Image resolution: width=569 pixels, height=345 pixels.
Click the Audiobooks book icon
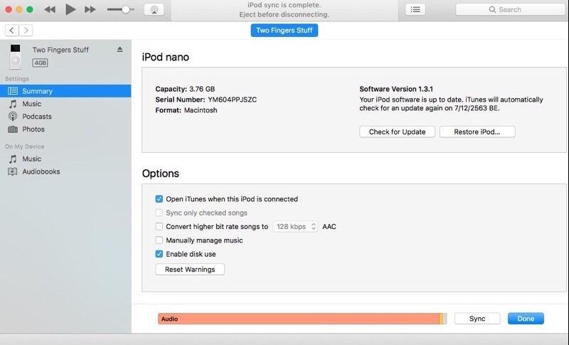click(x=13, y=171)
